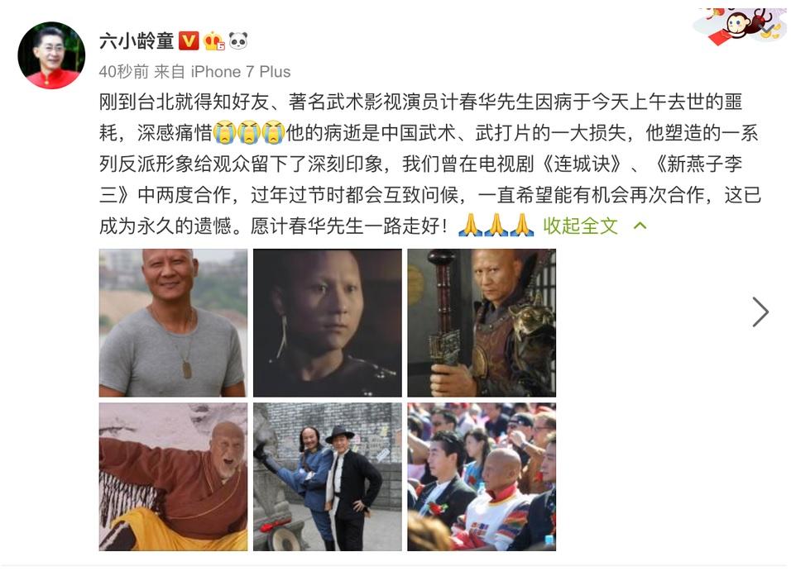Image resolution: width=791 pixels, height=571 pixels.
Task: Click the orange V verification badge
Action: pos(189,40)
